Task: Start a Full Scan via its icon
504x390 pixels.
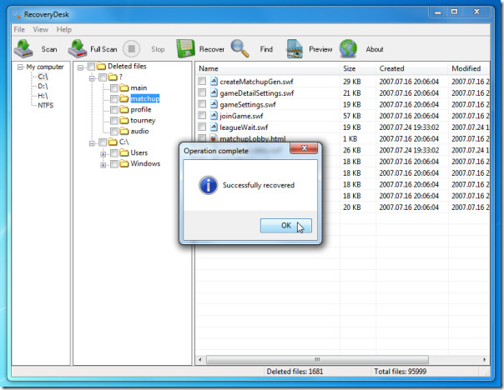Action: [77, 48]
